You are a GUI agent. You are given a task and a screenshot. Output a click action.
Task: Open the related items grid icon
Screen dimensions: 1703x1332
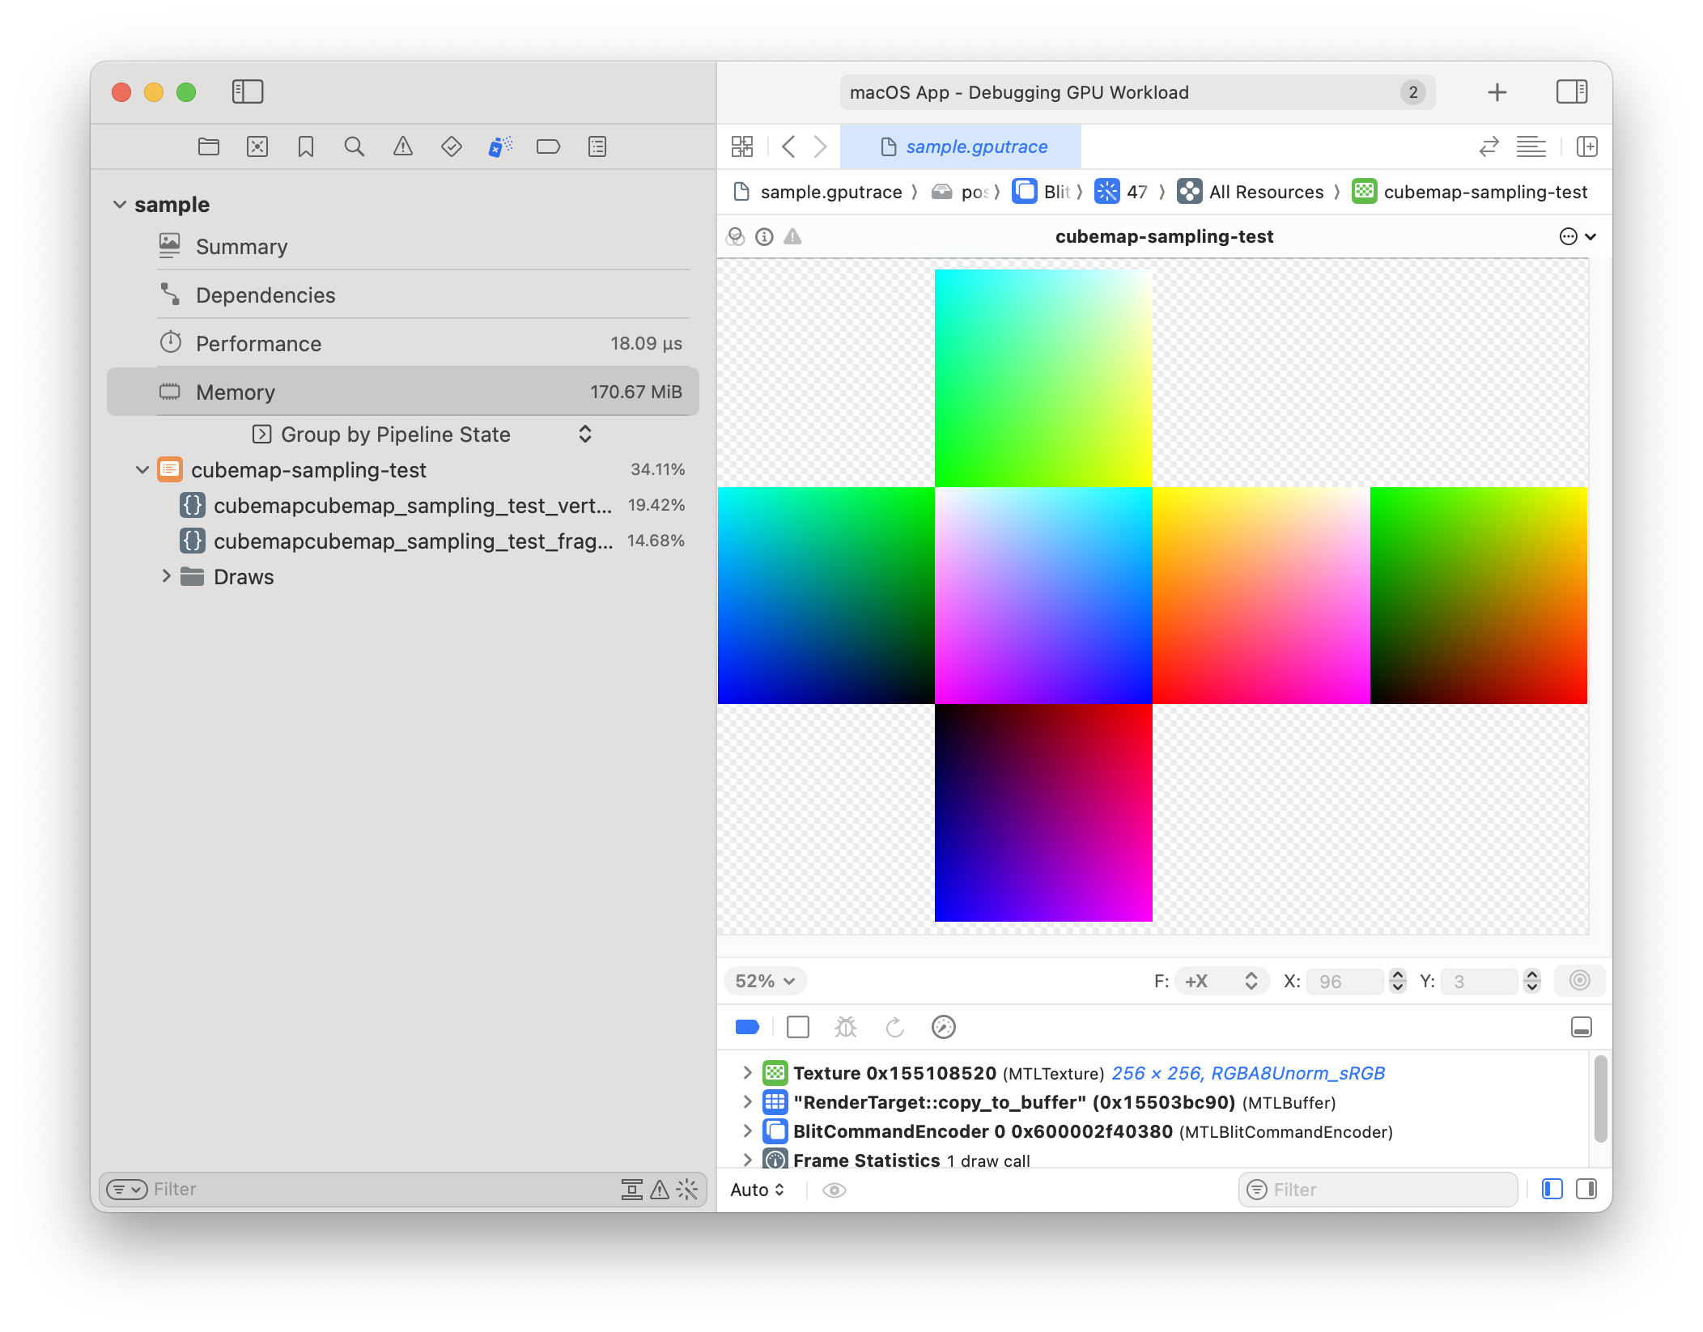click(x=742, y=146)
